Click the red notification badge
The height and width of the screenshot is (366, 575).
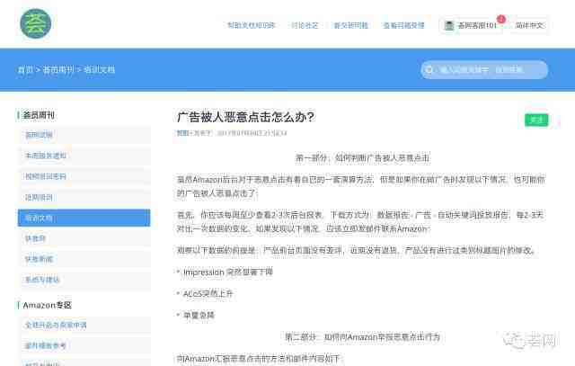(x=501, y=19)
